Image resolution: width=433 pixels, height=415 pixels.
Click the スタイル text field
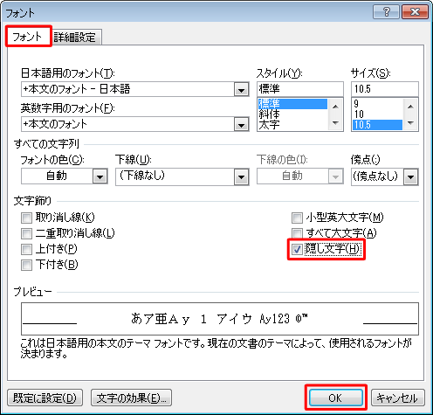(300, 89)
